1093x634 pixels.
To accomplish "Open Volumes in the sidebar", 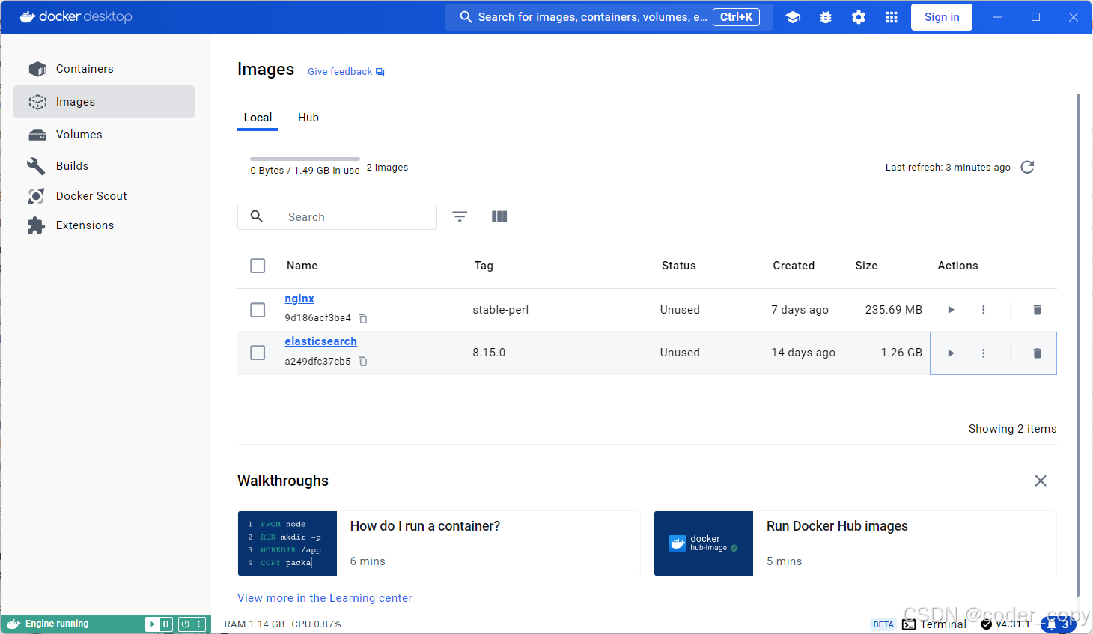I will tap(79, 135).
